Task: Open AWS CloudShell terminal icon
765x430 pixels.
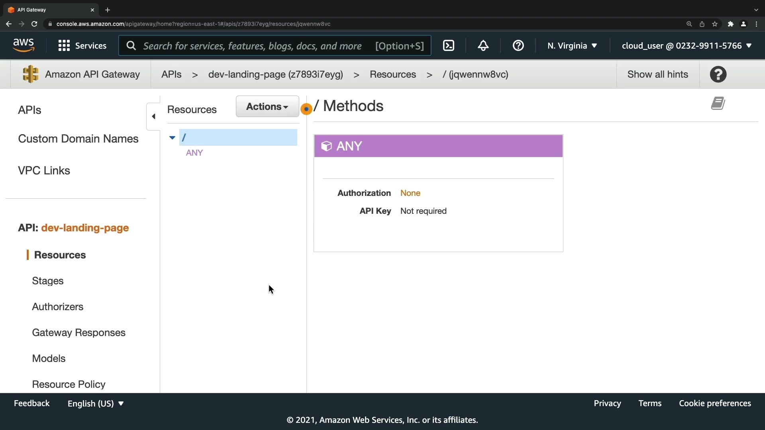Action: [449, 46]
